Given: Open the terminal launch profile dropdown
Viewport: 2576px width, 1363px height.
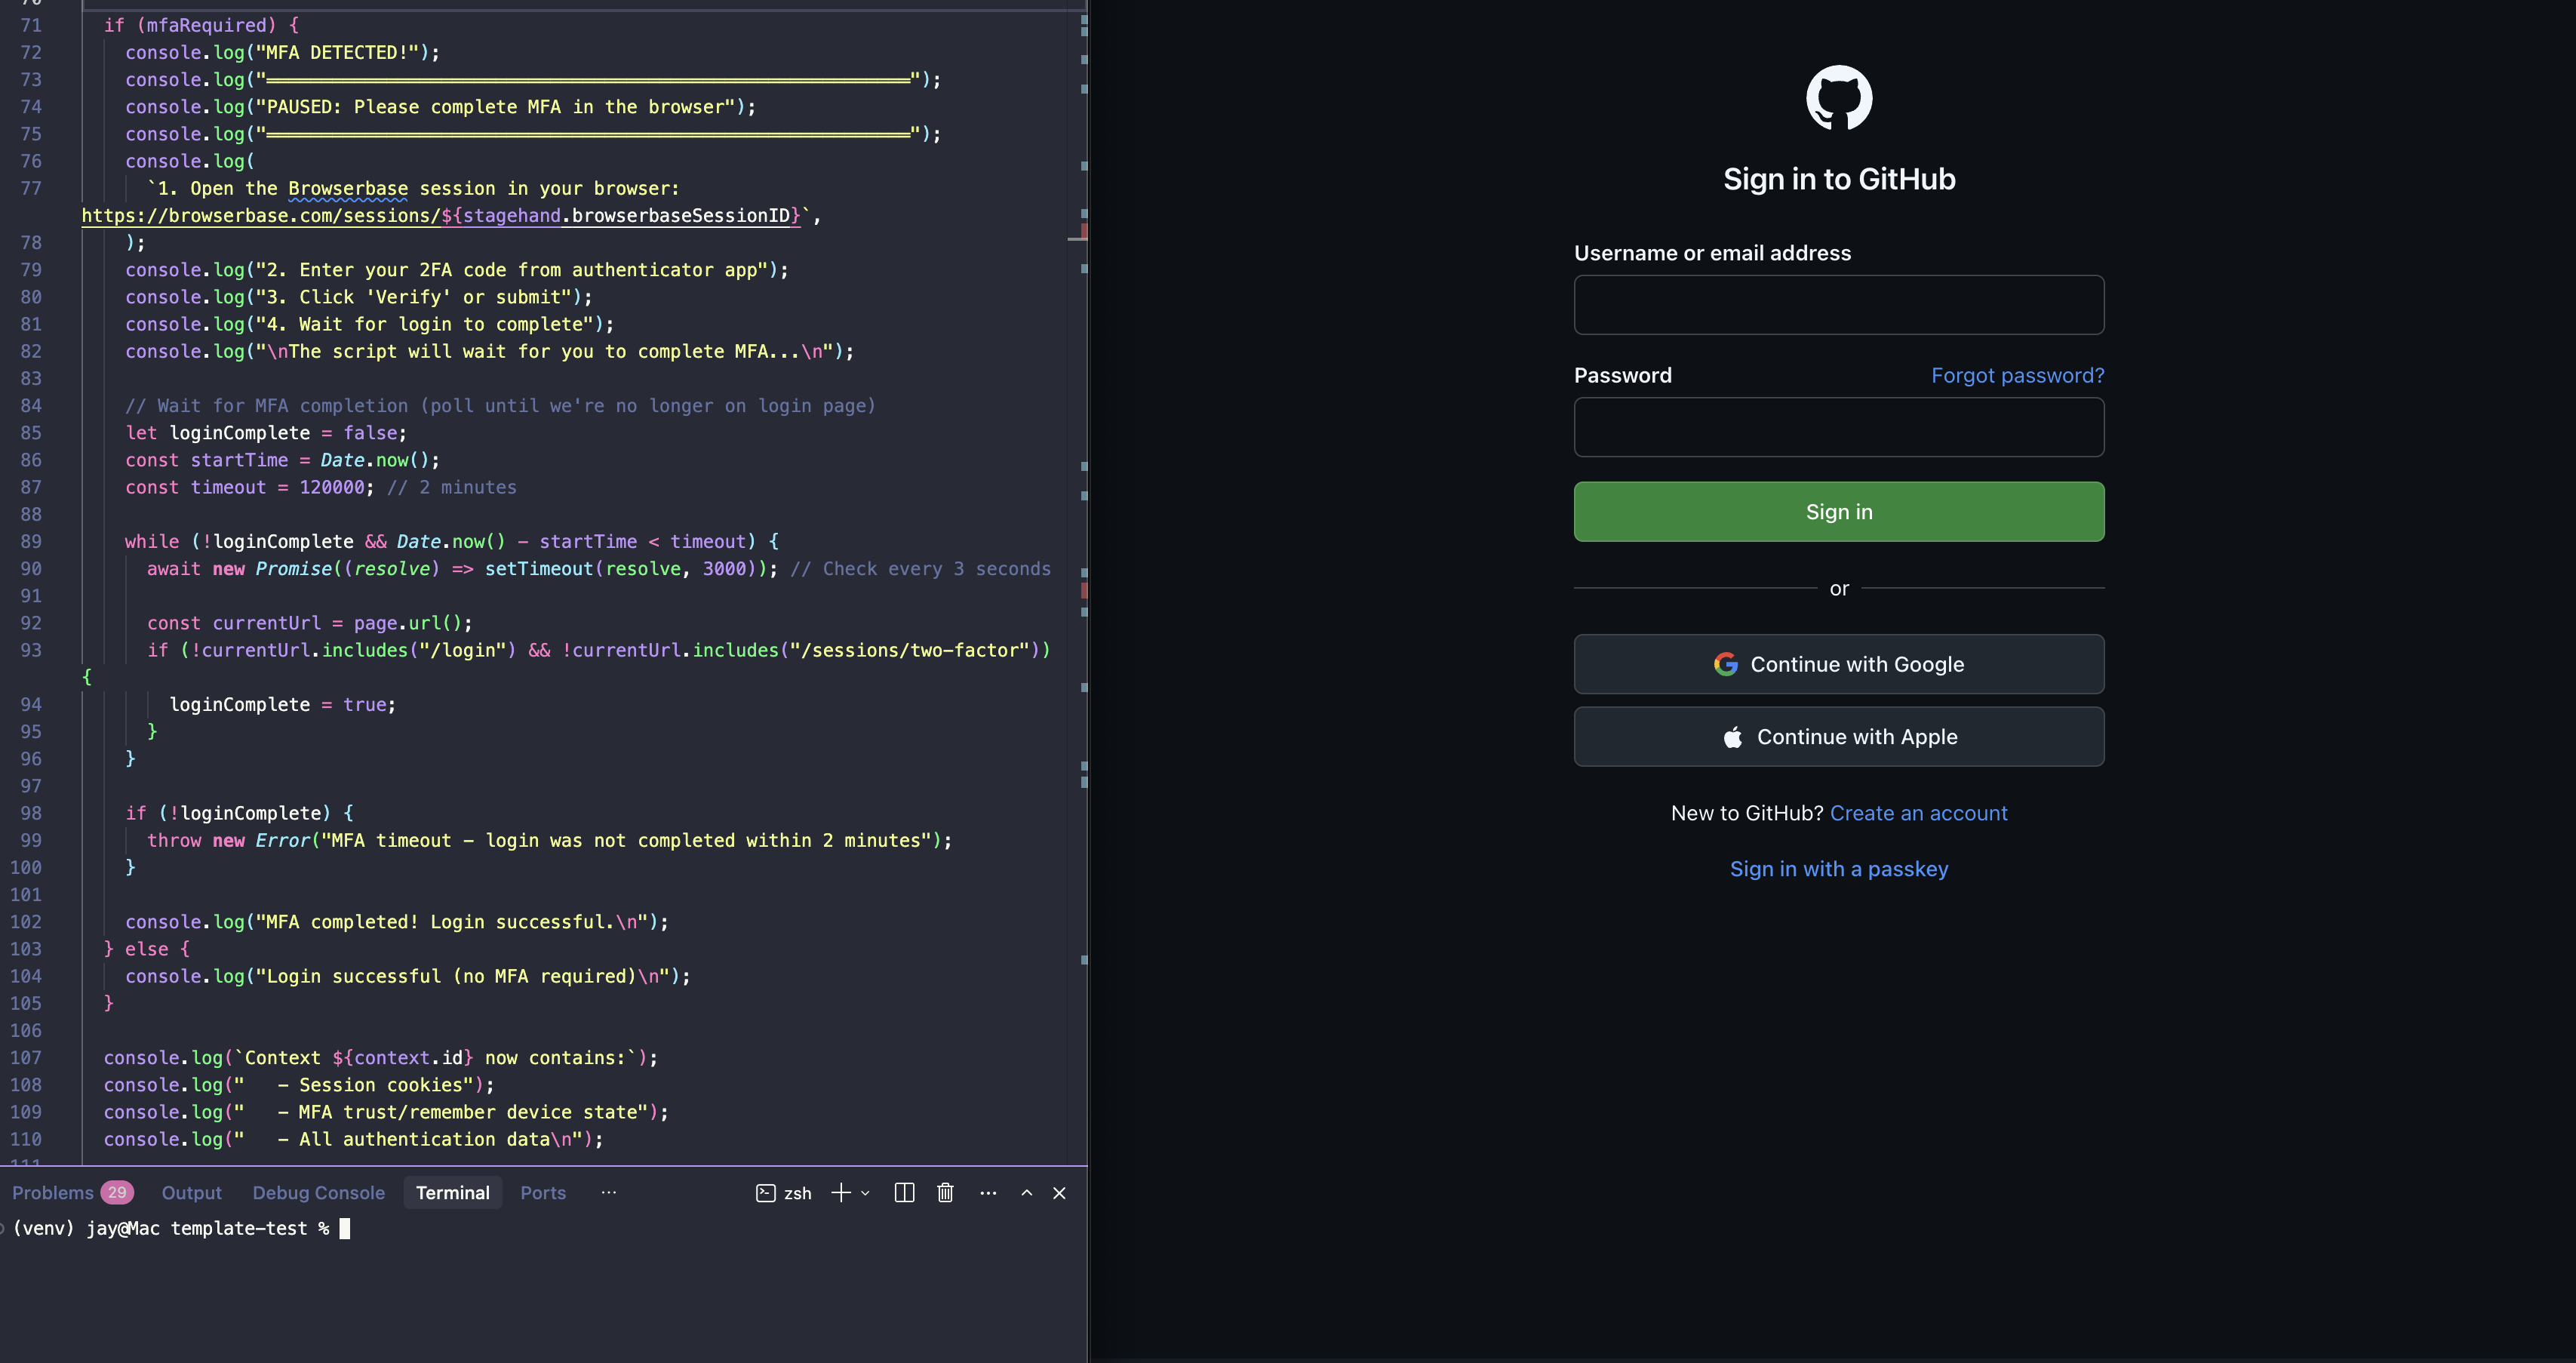Looking at the screenshot, I should (x=866, y=1192).
